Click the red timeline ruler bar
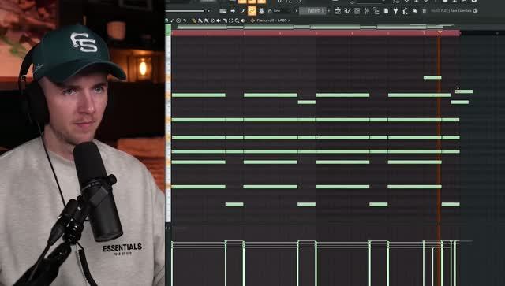505x286 pixels. pyautogui.click(x=316, y=33)
